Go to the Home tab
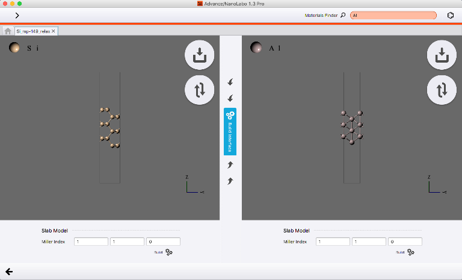Screen dimensions: 462x280 [8, 31]
